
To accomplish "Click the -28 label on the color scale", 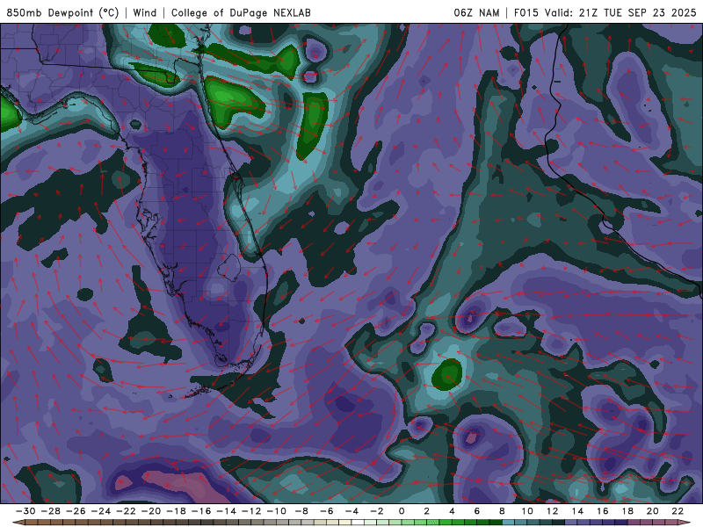I will tap(51, 511).
